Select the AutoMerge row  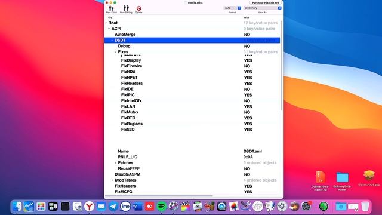pyautogui.click(x=192, y=35)
